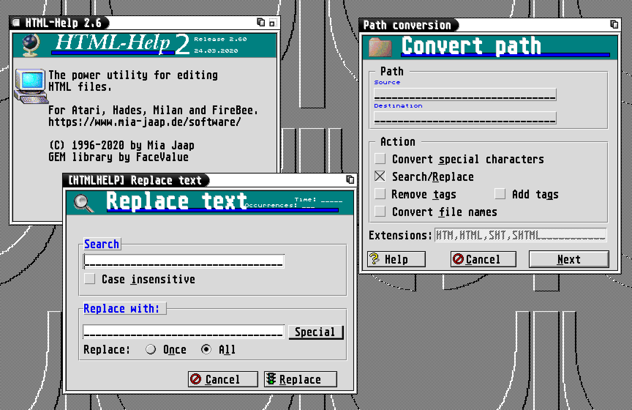Click the iconify icon on Path conversion titlebar
Image resolution: width=632 pixels, height=410 pixels.
coord(615,24)
